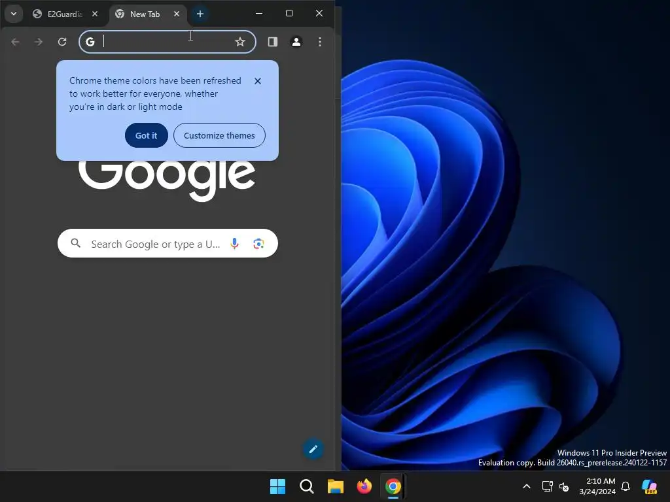Open Customize themes

219,135
